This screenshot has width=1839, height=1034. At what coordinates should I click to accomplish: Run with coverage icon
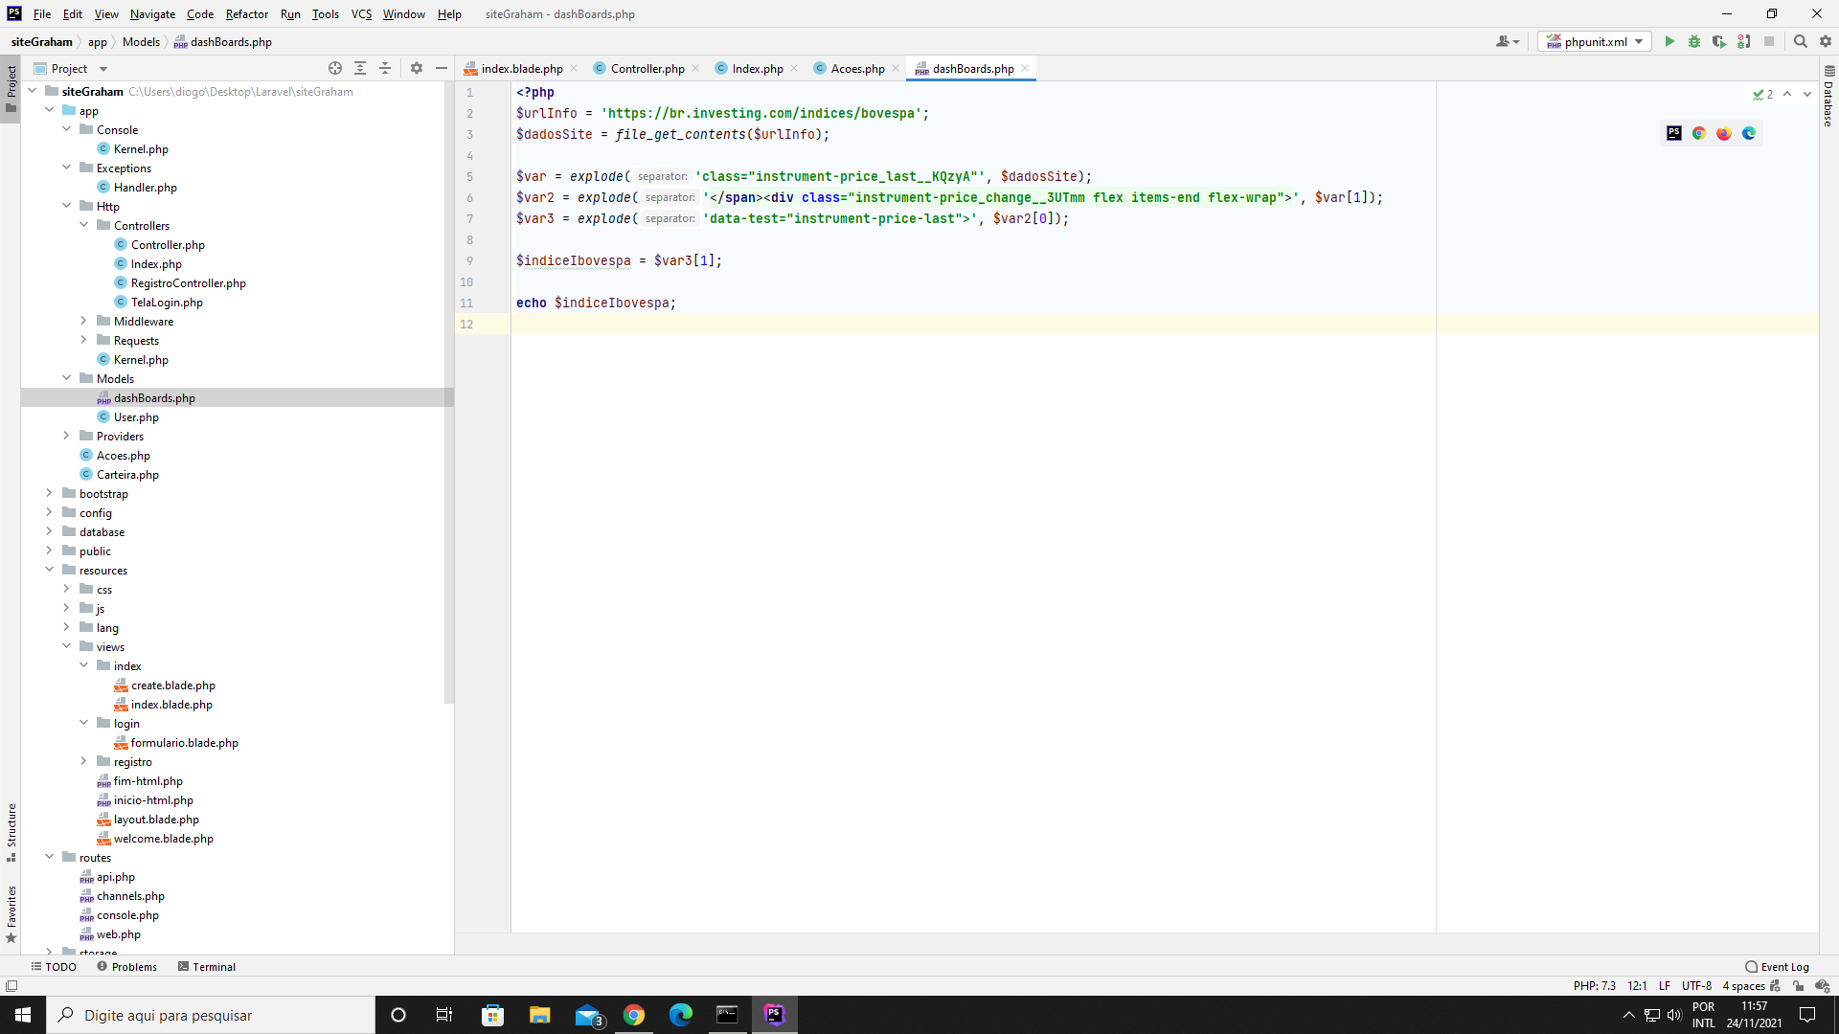[1719, 41]
